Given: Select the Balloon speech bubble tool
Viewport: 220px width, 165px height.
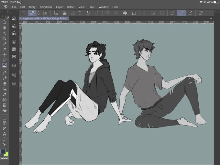Looking at the screenshot, I should (x=5, y=139).
